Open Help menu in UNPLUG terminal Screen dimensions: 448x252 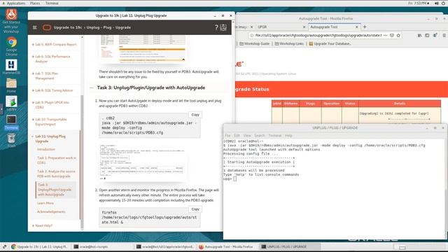point(288,135)
